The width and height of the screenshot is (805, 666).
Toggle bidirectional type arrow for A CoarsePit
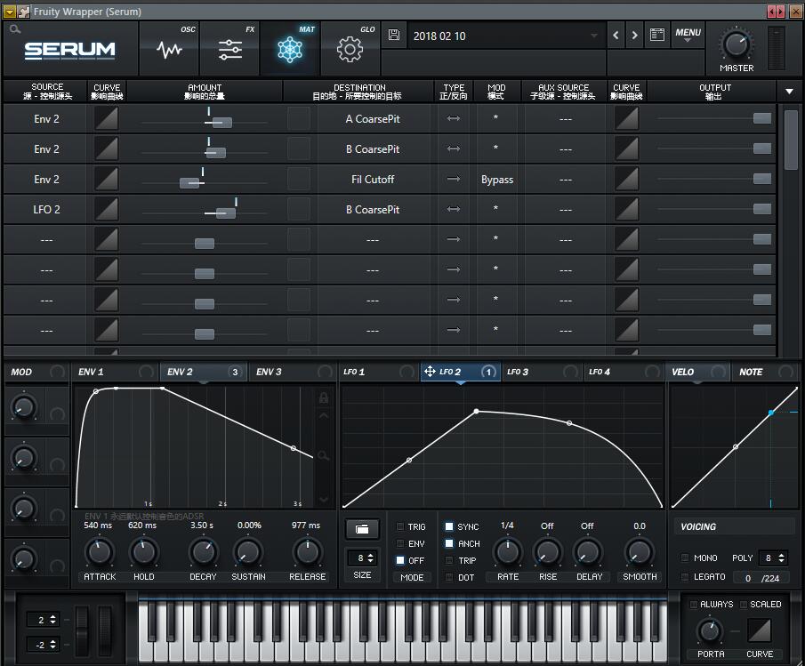pyautogui.click(x=454, y=118)
